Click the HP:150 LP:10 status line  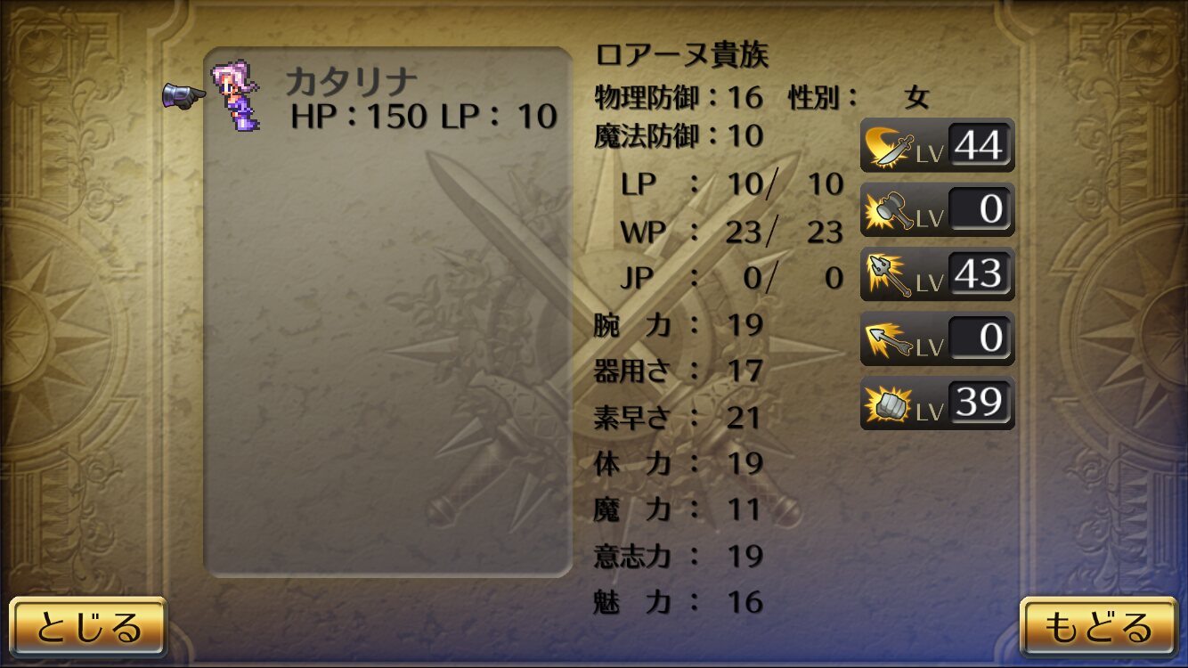point(424,117)
